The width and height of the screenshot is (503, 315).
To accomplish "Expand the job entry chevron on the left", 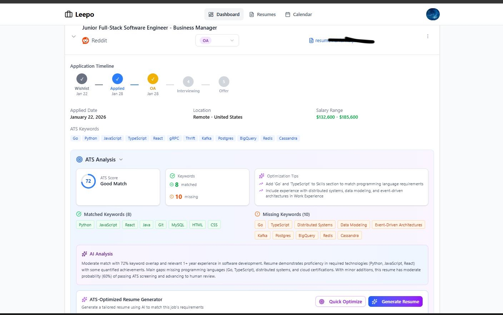I will (x=74, y=36).
